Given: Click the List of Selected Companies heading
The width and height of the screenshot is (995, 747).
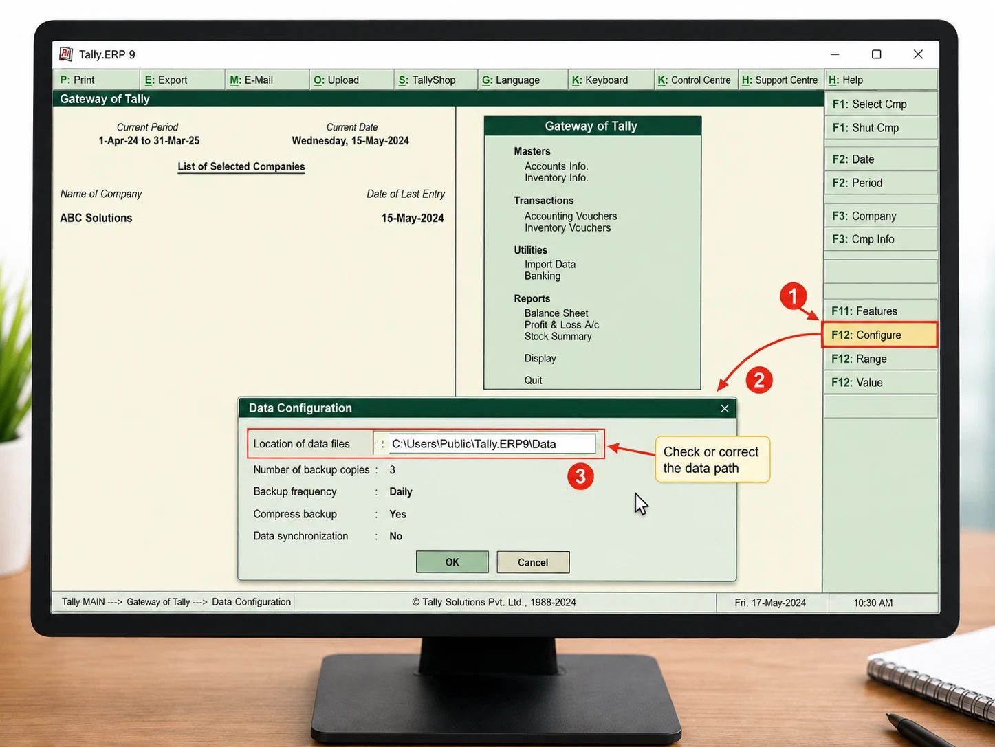Looking at the screenshot, I should (241, 166).
